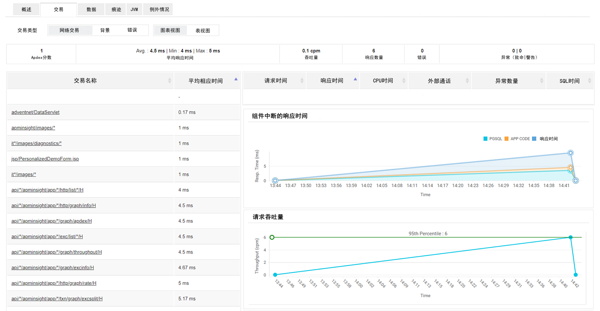Toggle PGSQL legend color swatch
600x311 pixels.
485,139
